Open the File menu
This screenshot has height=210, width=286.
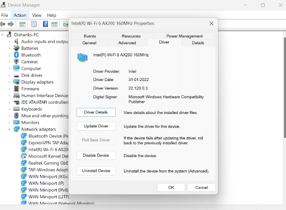point(4,15)
